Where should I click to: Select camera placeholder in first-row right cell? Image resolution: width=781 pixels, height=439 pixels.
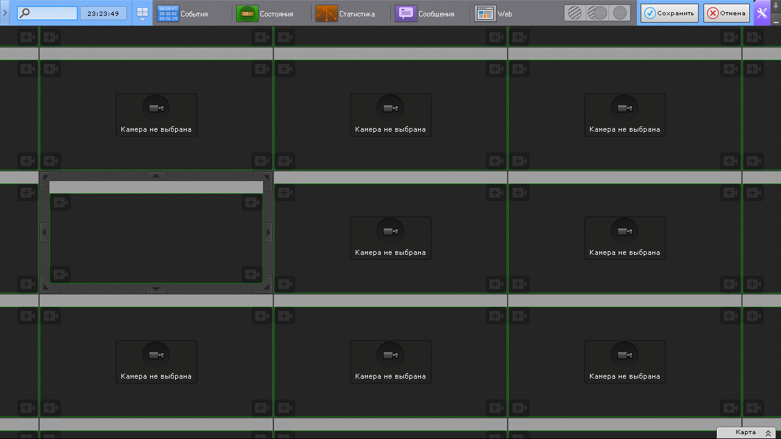coord(625,115)
